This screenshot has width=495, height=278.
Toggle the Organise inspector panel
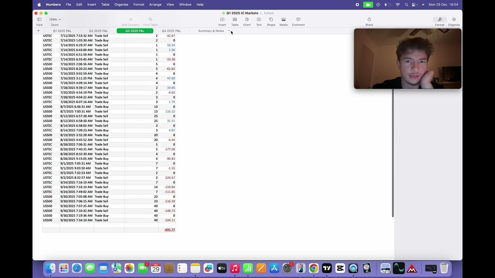(454, 19)
